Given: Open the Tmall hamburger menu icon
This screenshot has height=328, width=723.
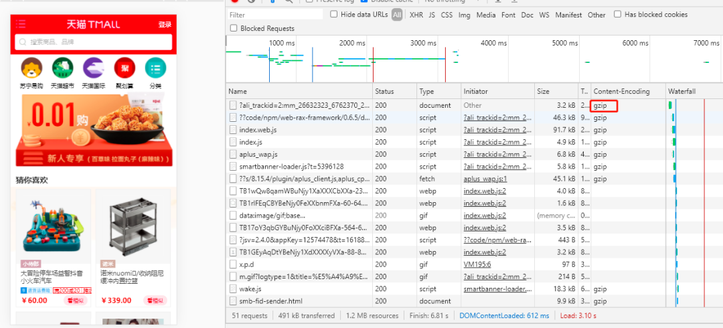Looking at the screenshot, I should point(20,24).
